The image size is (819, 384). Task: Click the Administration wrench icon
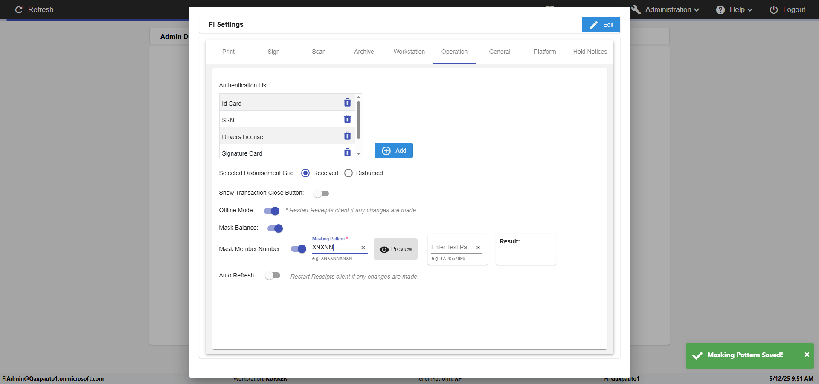click(x=636, y=10)
